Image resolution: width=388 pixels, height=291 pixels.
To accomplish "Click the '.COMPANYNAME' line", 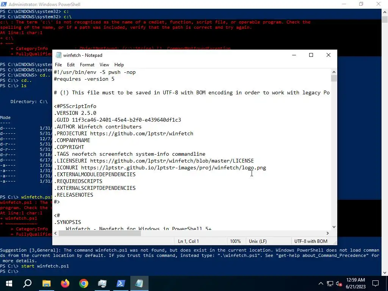I will coord(72,140).
